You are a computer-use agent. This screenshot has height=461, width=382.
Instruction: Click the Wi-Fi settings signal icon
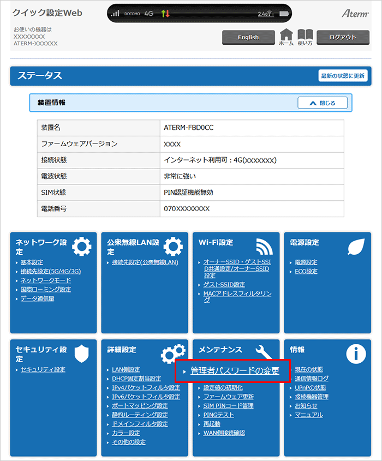coord(264,247)
